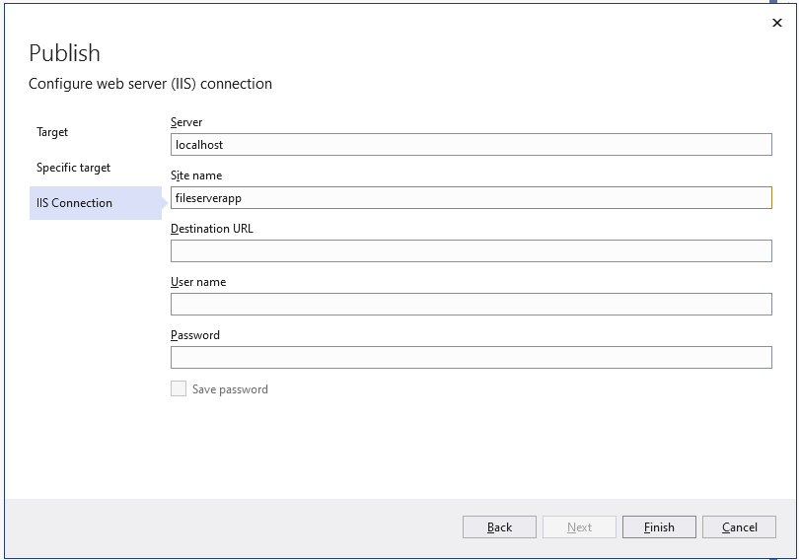Click the 'User name' label text

(x=198, y=282)
